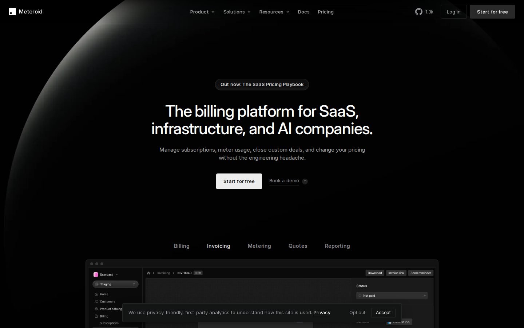Image resolution: width=524 pixels, height=328 pixels.
Task: Click the Invoicing breadcrumb in the preview
Action: 164,273
